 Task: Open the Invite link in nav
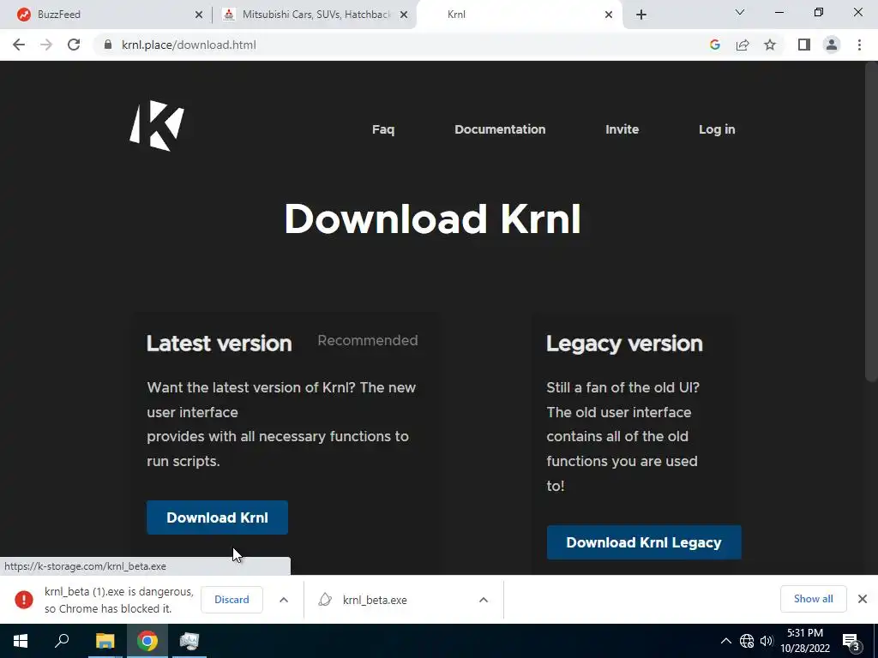tap(622, 129)
